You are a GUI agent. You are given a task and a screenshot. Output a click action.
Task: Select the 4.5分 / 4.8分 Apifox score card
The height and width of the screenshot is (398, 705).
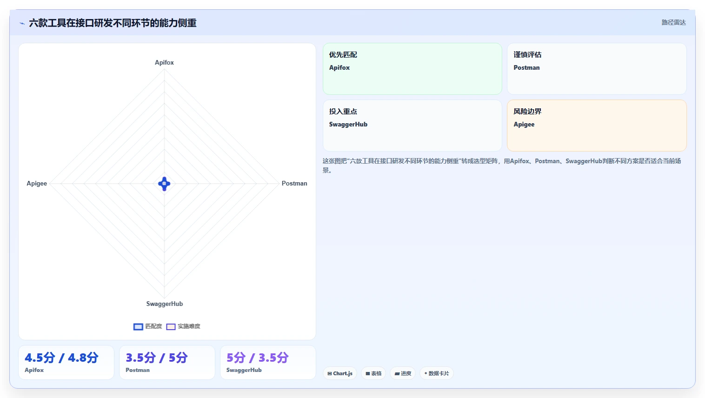[x=66, y=362]
